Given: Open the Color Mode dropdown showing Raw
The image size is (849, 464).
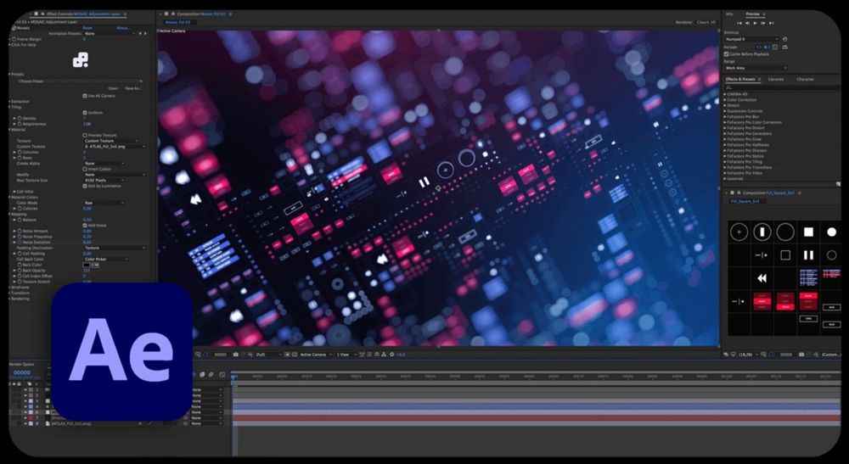Looking at the screenshot, I should click(104, 203).
